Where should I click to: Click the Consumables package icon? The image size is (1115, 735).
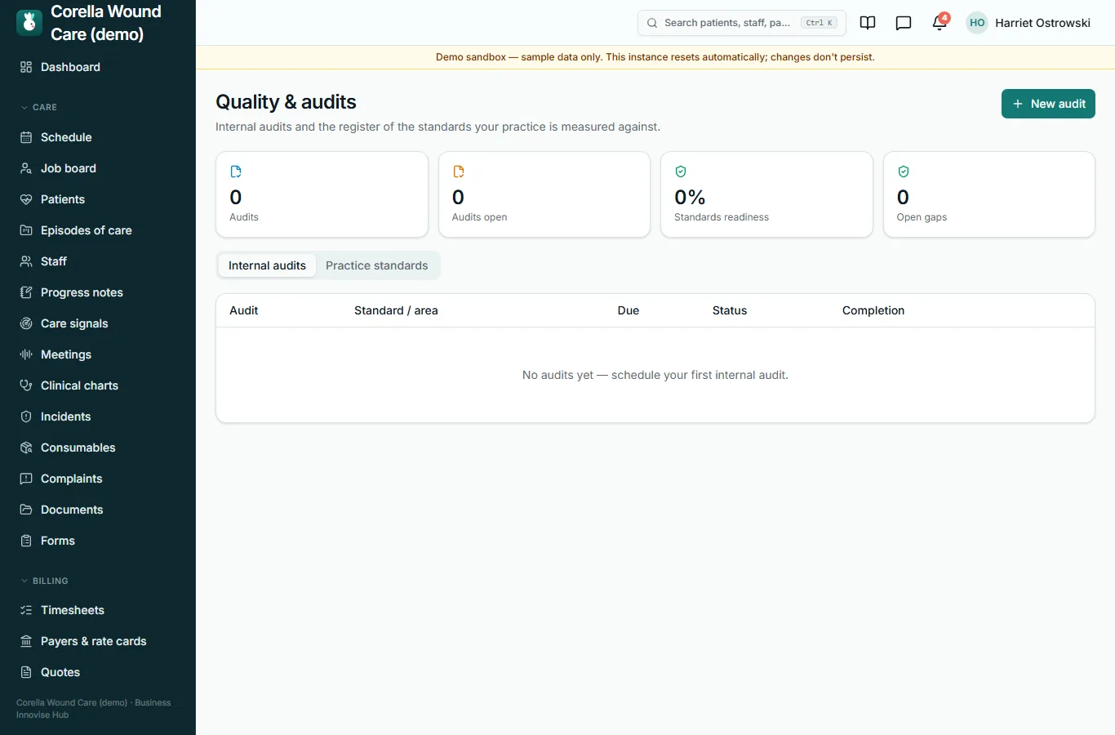(x=26, y=448)
